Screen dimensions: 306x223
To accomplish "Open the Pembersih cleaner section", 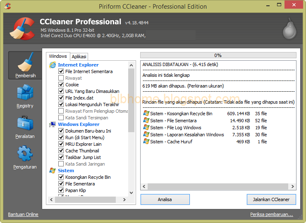I will [x=25, y=65].
